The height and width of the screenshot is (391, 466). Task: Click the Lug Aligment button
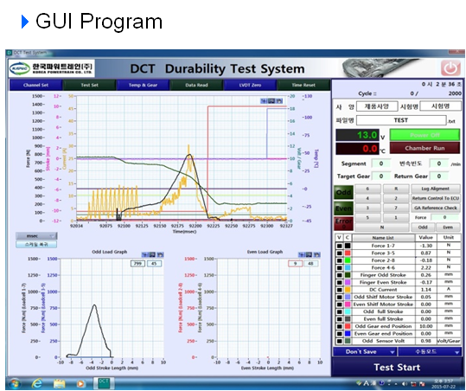pyautogui.click(x=436, y=189)
